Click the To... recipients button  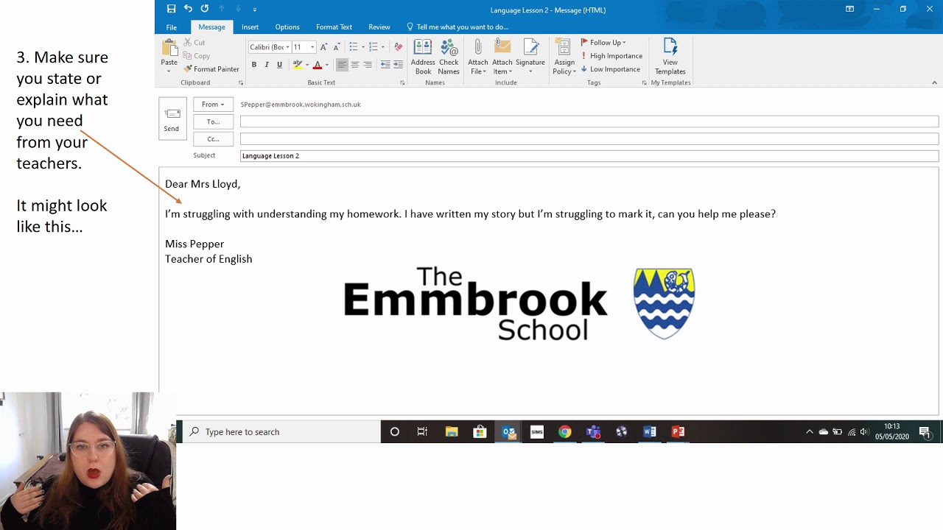point(213,121)
